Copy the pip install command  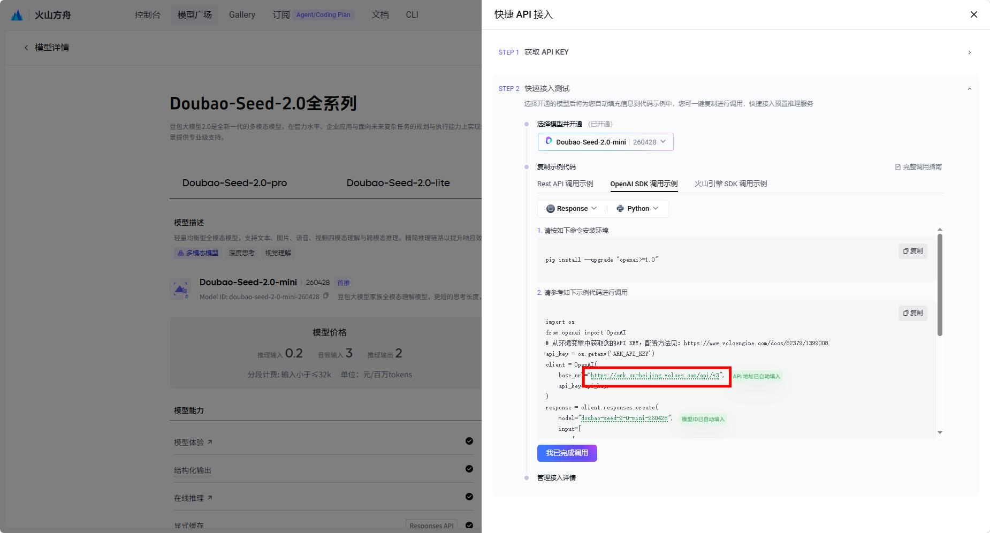coord(912,251)
